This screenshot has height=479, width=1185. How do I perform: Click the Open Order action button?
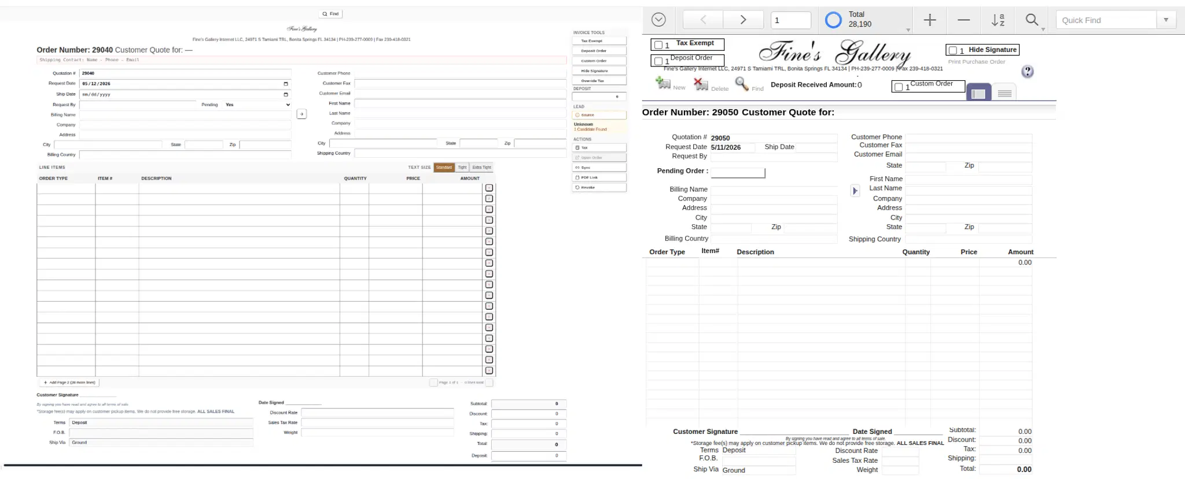(x=599, y=157)
